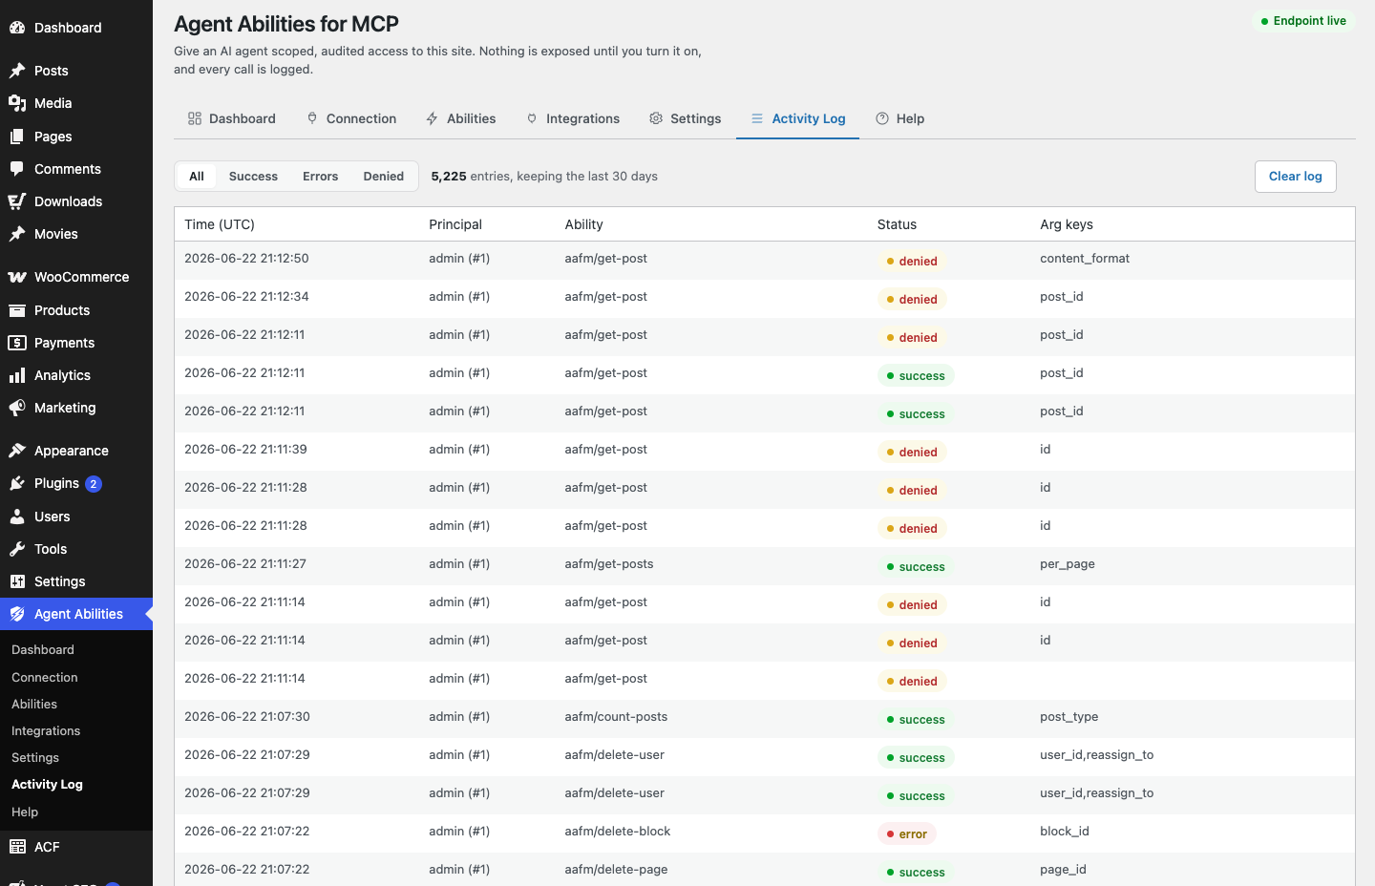Click the Help tab question mark icon
Screen dimensions: 1375x886
click(x=882, y=118)
